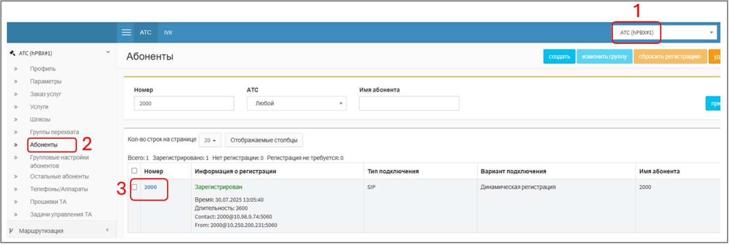Click the Маршрутизация section icon

[11, 231]
